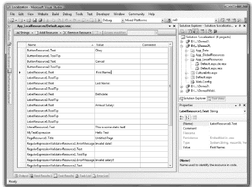
Task: Click the ASP.NET Configuration icon in Solution Explorer
Action: tap(215, 31)
